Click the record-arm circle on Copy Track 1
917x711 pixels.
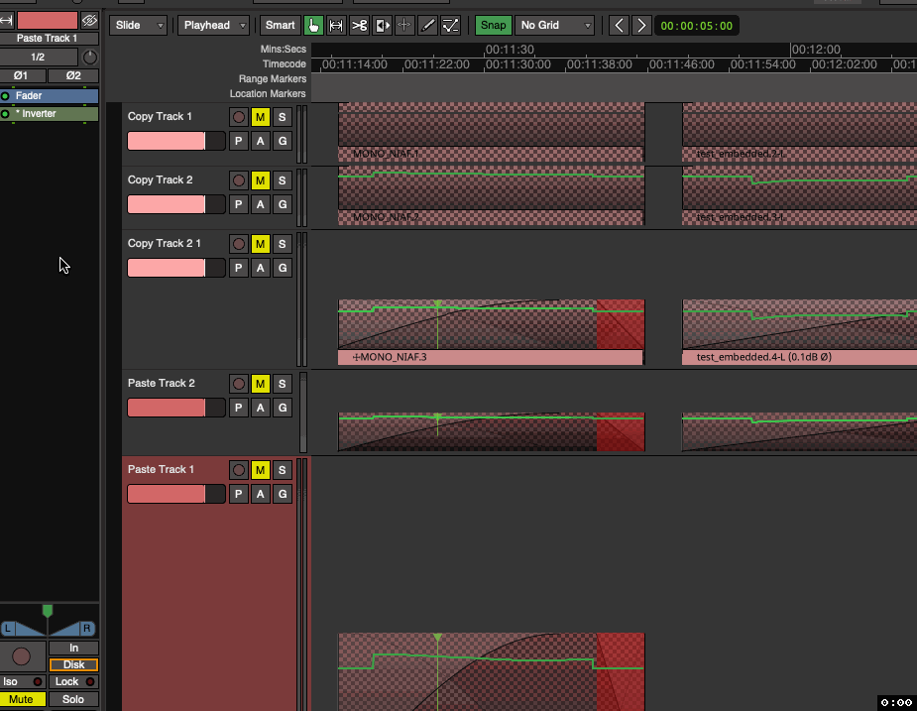pyautogui.click(x=237, y=116)
